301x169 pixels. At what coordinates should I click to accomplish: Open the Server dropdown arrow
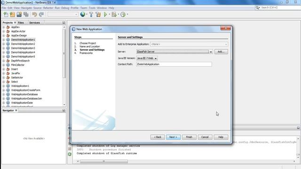(211, 52)
